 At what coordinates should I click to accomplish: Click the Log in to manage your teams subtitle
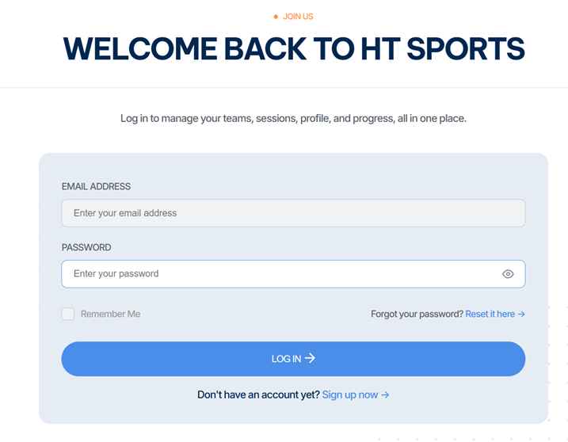[x=293, y=119]
